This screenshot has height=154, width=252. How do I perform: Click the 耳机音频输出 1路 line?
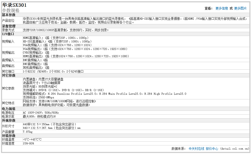(36, 68)
